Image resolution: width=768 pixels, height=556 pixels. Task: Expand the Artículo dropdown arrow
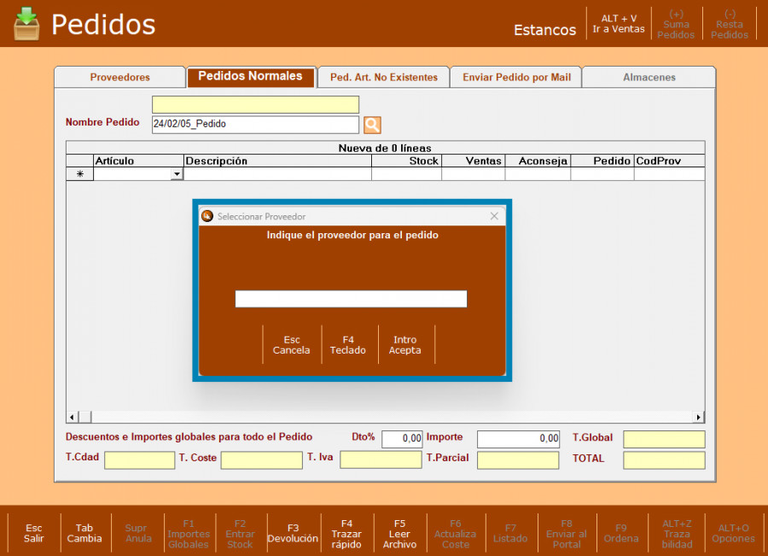[177, 174]
